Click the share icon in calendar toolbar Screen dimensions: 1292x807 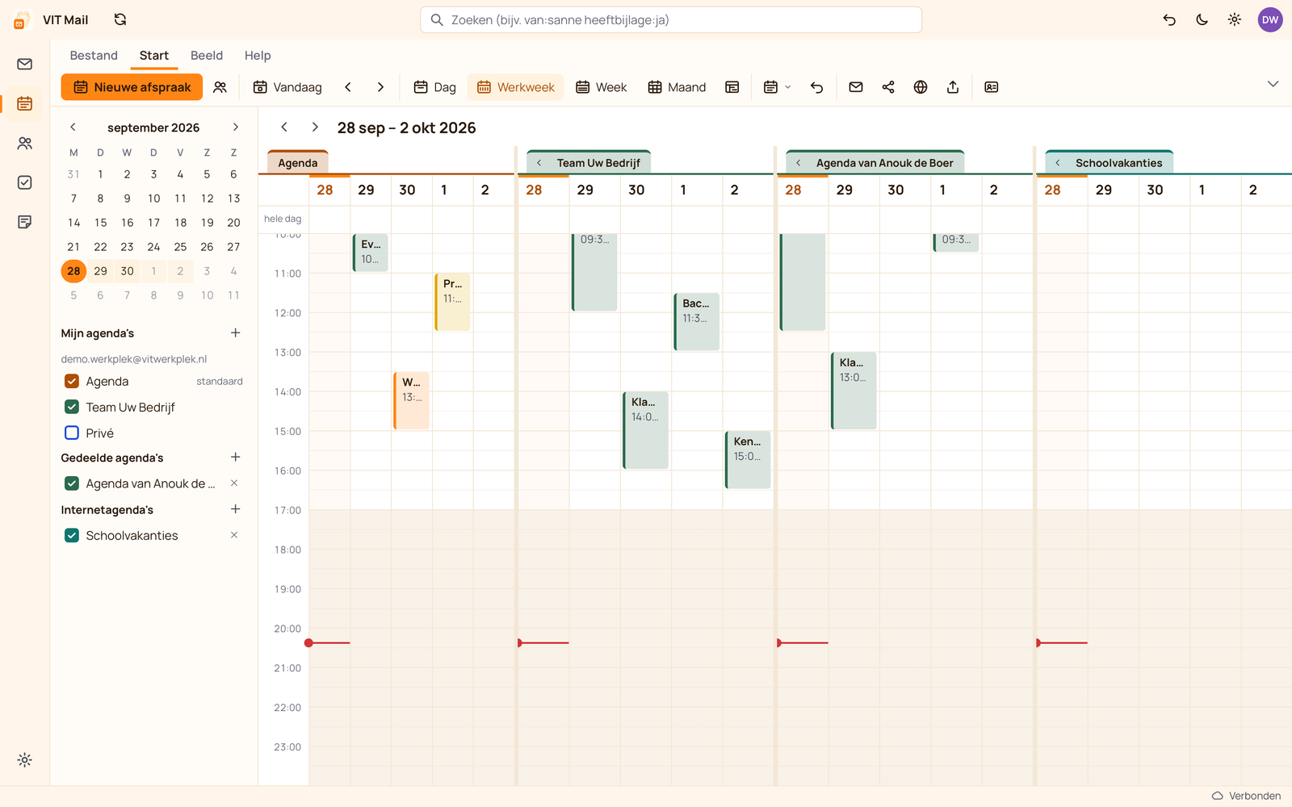point(888,87)
